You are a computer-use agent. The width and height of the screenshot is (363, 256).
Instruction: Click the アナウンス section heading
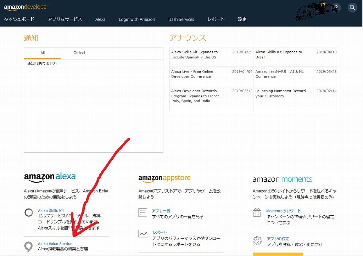(x=188, y=38)
